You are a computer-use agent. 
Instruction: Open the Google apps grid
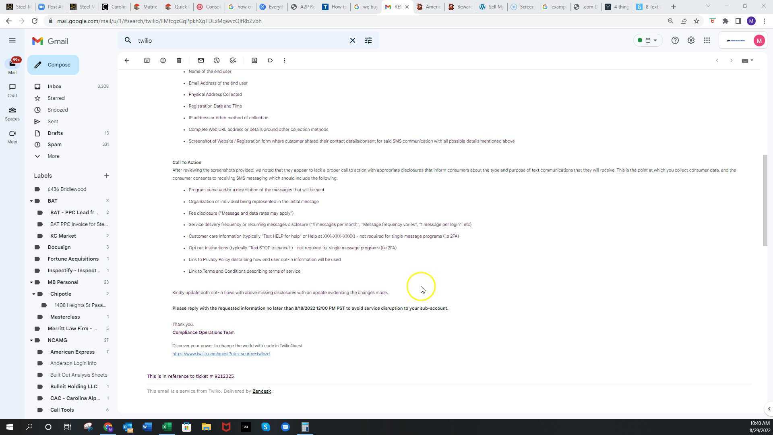coord(707,40)
